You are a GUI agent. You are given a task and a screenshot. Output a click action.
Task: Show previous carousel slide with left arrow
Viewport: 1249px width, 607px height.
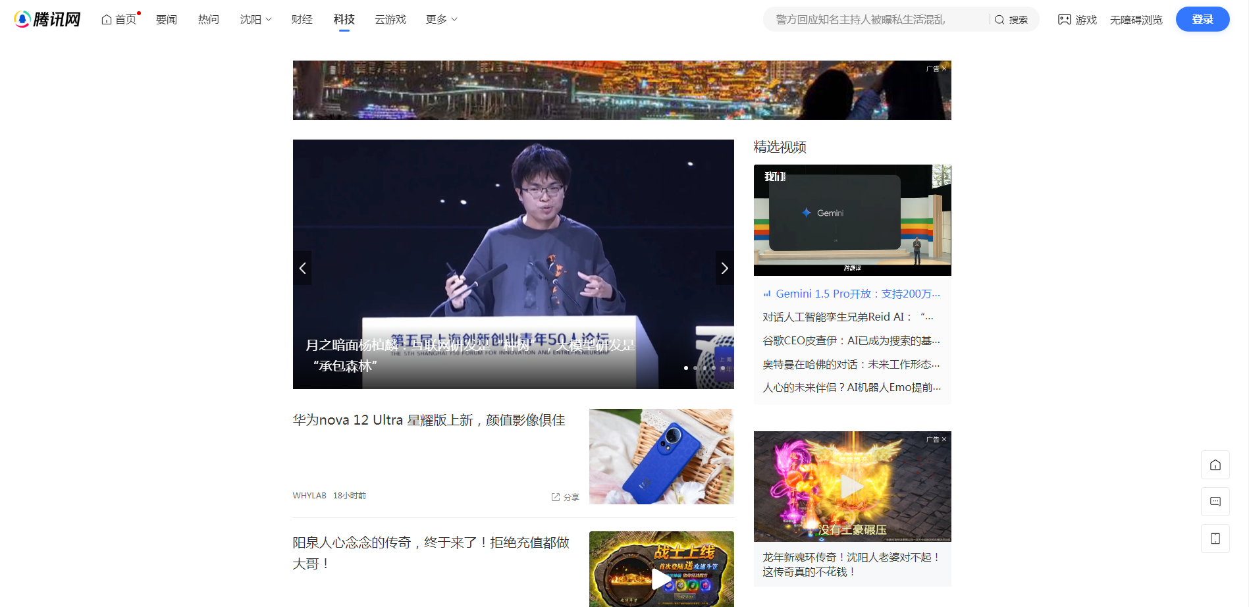click(x=302, y=268)
